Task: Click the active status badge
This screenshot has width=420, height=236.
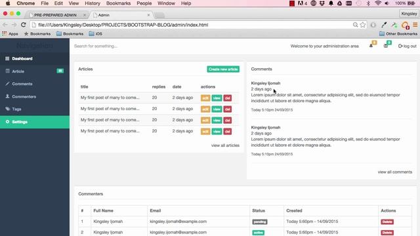Action: coord(258,233)
